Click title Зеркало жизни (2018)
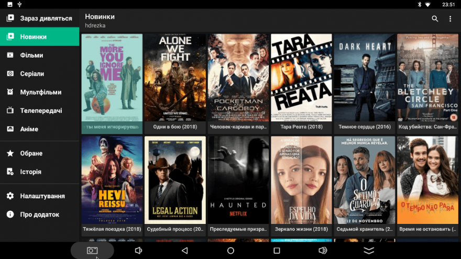The image size is (461, 259). point(301,229)
